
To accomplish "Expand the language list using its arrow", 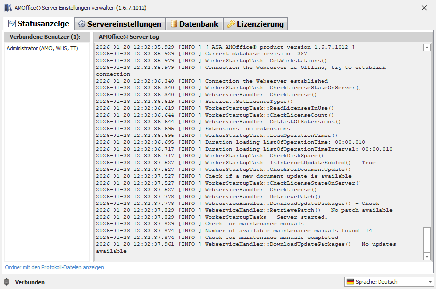I will pos(430,282).
